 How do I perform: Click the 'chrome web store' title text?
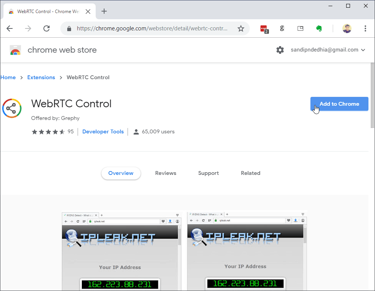tap(62, 50)
